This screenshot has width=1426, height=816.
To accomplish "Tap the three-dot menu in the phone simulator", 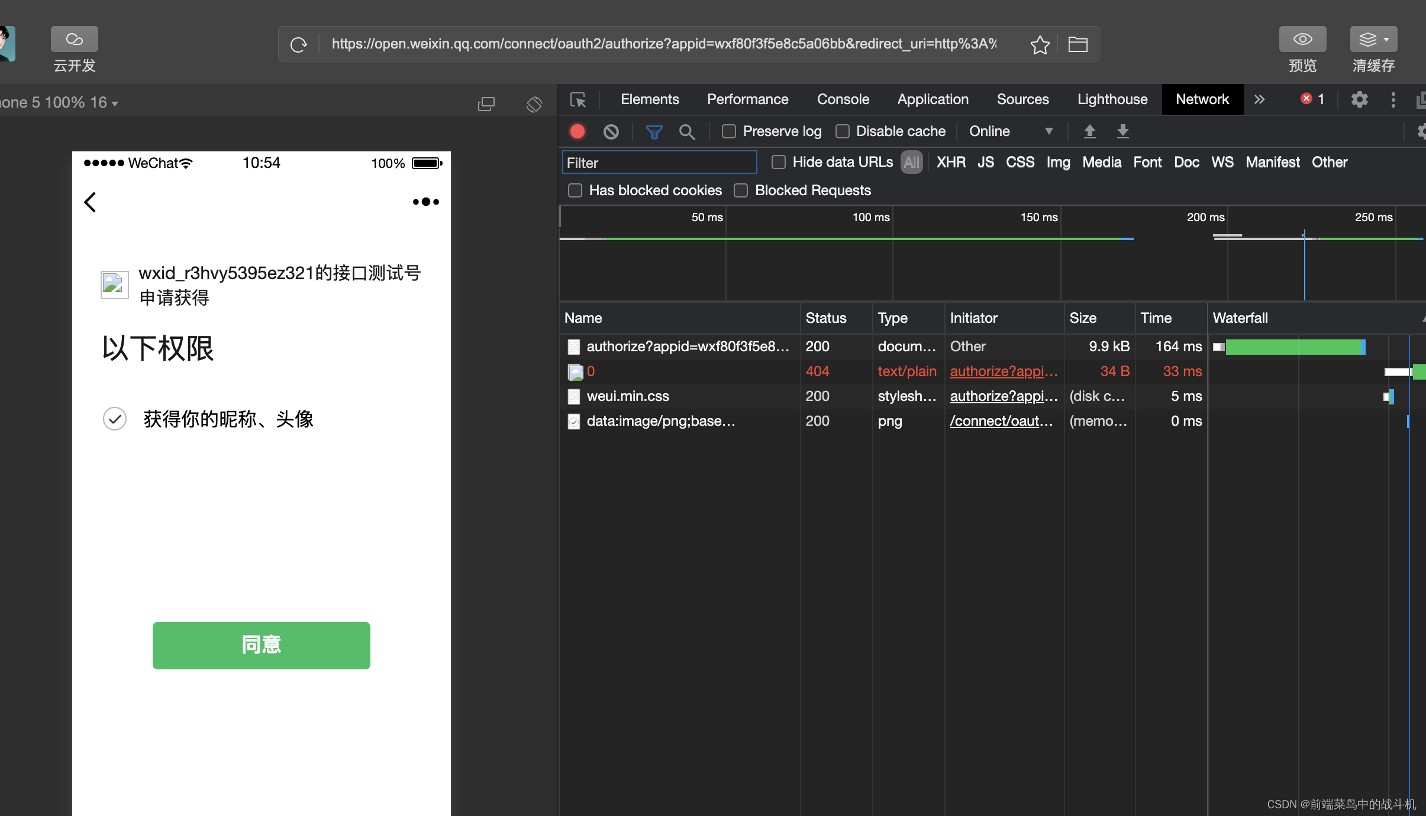I will point(426,202).
